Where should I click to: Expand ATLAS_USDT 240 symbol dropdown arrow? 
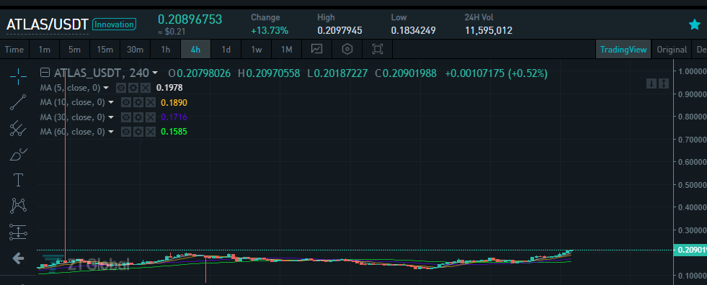coord(155,73)
